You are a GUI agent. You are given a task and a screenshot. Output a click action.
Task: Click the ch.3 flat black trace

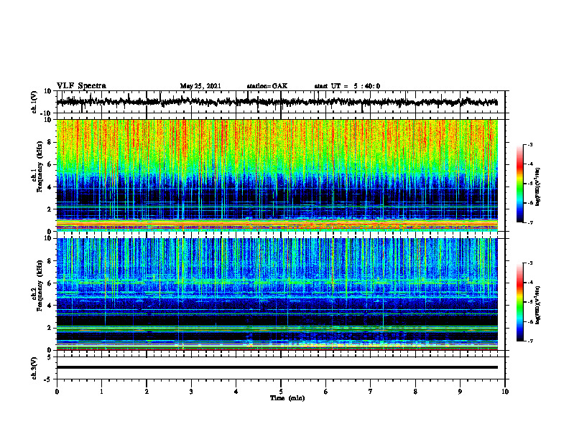point(277,367)
